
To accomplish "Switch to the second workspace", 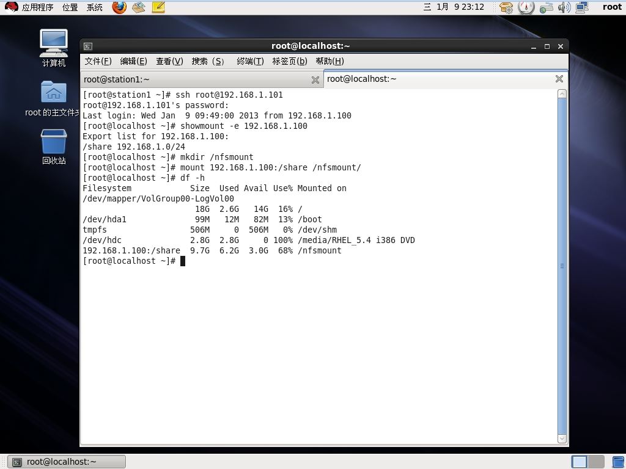I will pos(596,462).
